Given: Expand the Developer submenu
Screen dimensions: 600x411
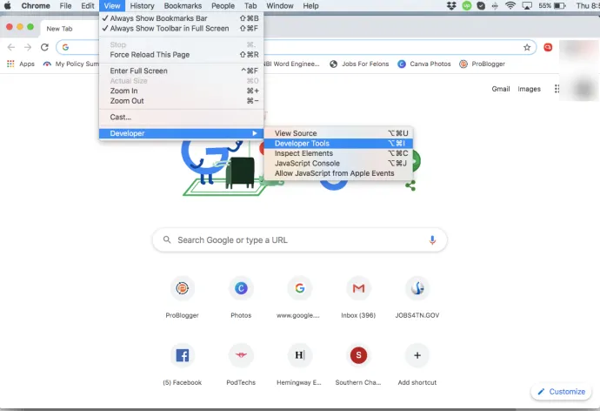Looking at the screenshot, I should (181, 133).
